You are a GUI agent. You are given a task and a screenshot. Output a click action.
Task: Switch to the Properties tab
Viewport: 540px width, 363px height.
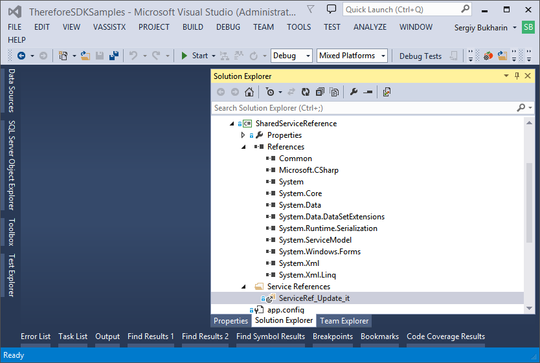pos(231,321)
